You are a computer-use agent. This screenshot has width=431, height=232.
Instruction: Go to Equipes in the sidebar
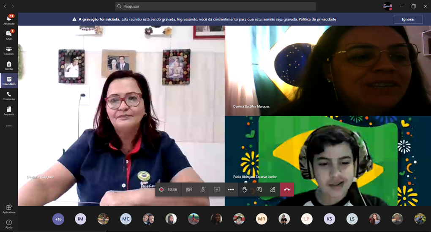[x=9, y=50]
